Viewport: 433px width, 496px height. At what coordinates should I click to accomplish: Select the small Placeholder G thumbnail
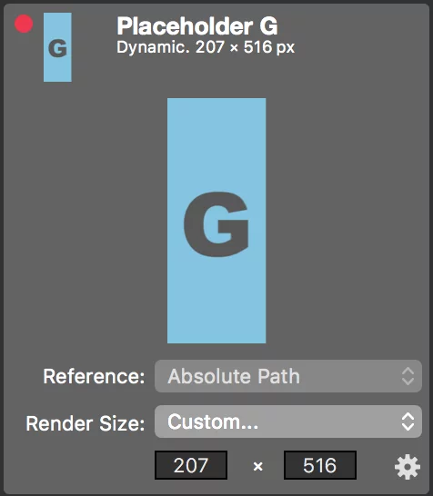pyautogui.click(x=57, y=47)
